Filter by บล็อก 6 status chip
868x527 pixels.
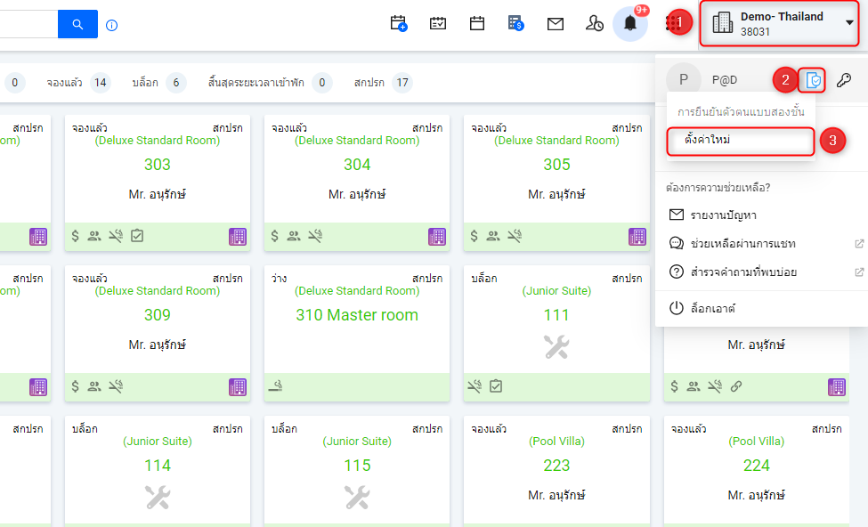[x=158, y=83]
